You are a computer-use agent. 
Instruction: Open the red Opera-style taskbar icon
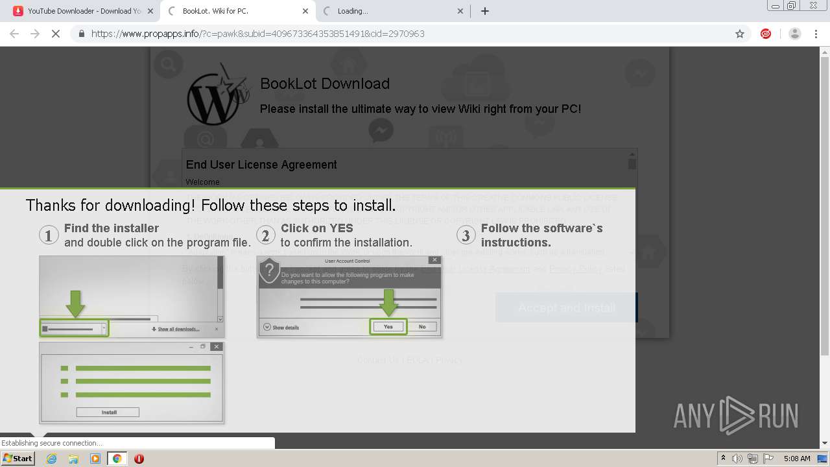(x=139, y=459)
